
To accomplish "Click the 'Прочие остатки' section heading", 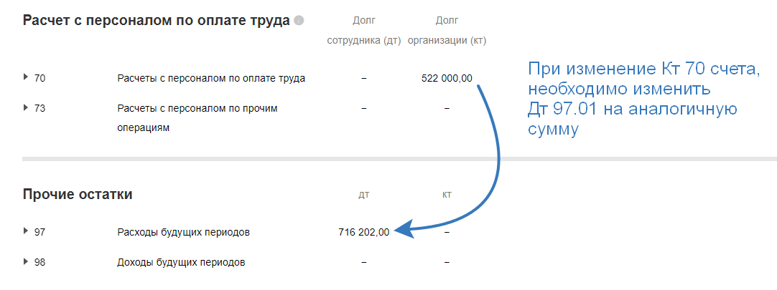I will click(78, 194).
